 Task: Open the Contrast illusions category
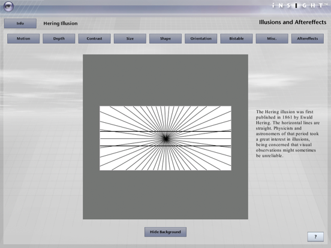pos(94,38)
